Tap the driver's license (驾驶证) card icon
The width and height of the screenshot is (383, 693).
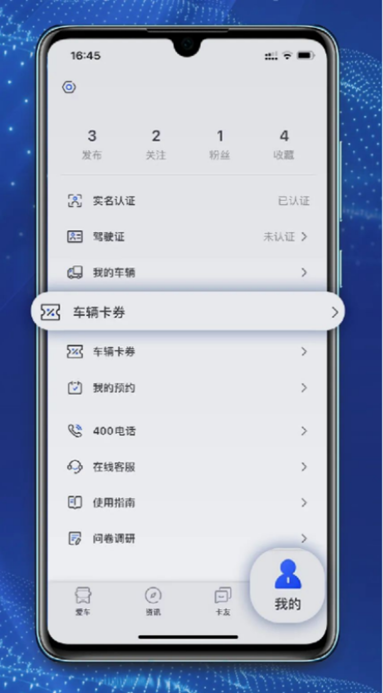tap(75, 237)
